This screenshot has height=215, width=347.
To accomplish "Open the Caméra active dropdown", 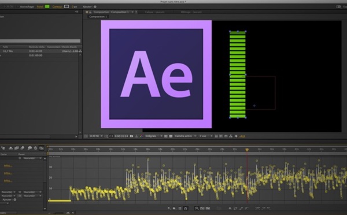I will (x=185, y=136).
